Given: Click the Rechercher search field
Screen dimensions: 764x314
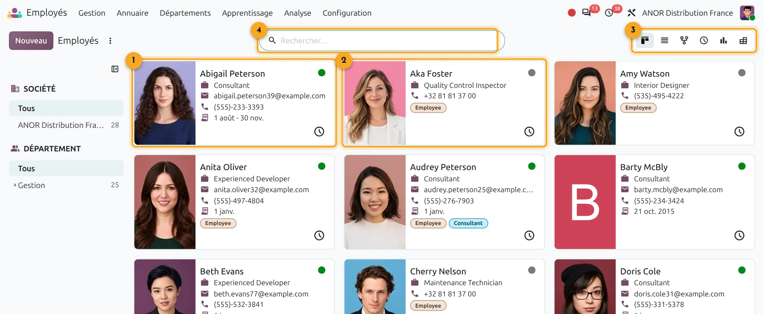Looking at the screenshot, I should tap(381, 40).
